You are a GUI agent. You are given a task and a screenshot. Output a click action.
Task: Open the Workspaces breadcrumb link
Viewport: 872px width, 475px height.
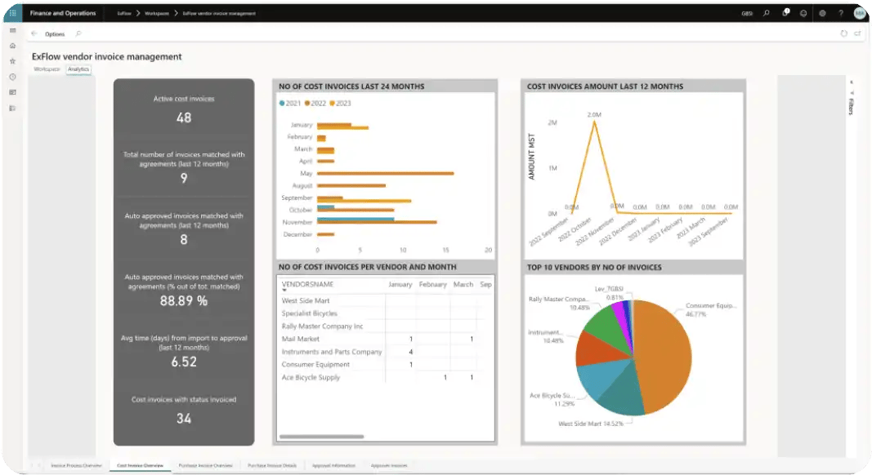[155, 13]
